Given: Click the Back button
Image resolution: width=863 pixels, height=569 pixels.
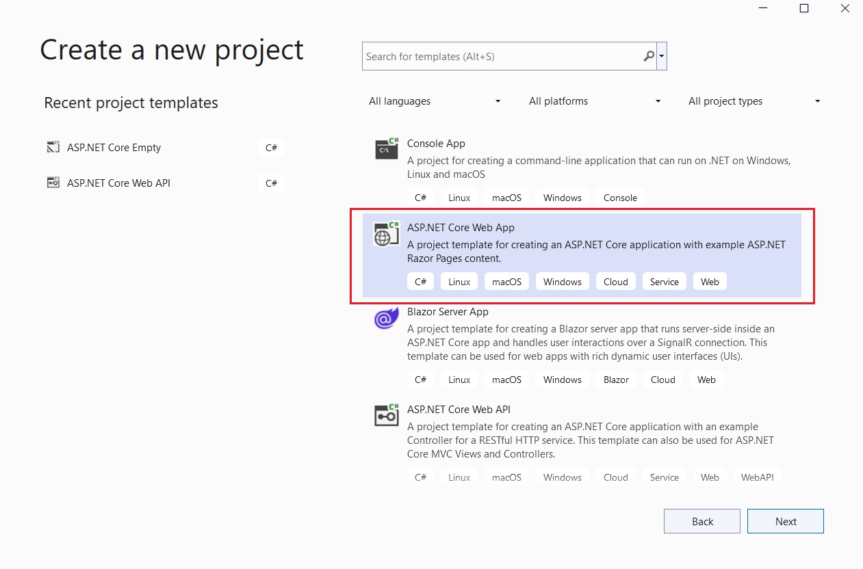Looking at the screenshot, I should tap(702, 521).
